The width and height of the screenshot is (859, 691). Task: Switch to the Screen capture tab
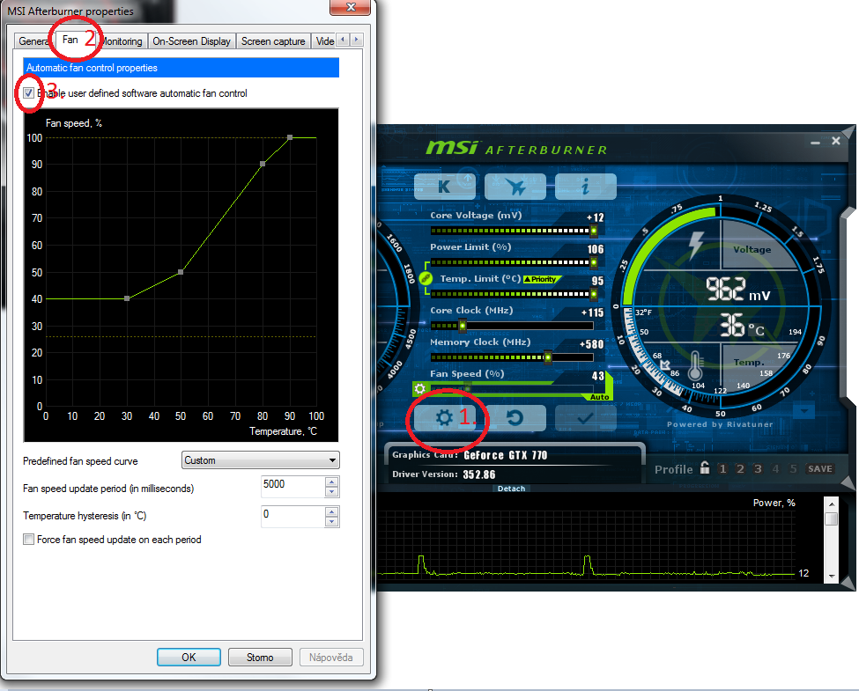click(x=273, y=41)
